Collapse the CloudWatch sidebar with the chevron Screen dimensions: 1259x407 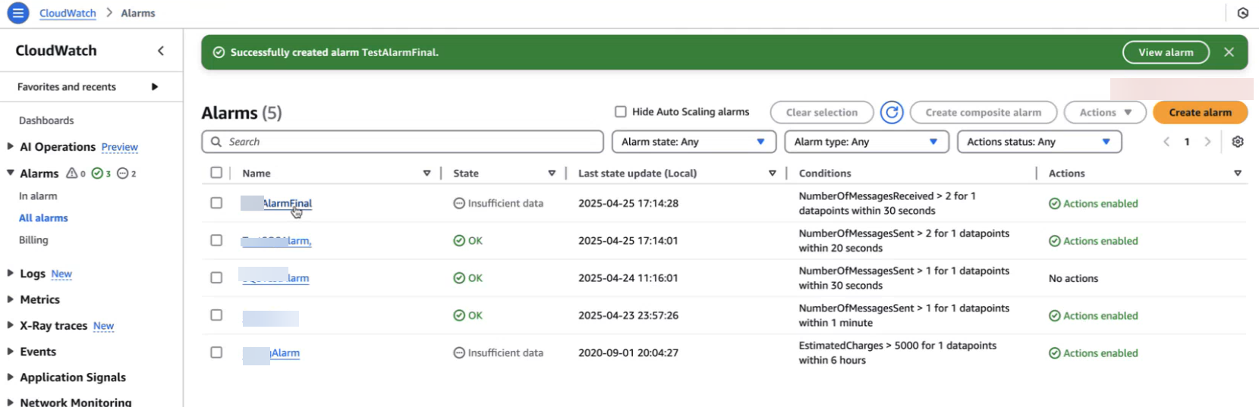pos(161,51)
